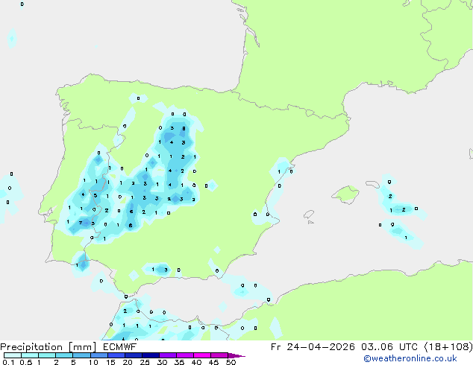Click the "[mm]" unit label

click(83, 347)
